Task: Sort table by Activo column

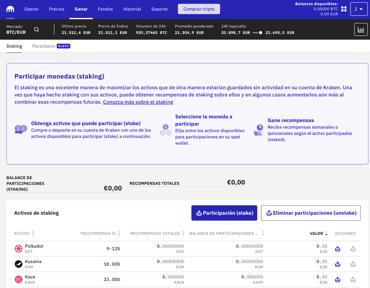Action: (24, 233)
